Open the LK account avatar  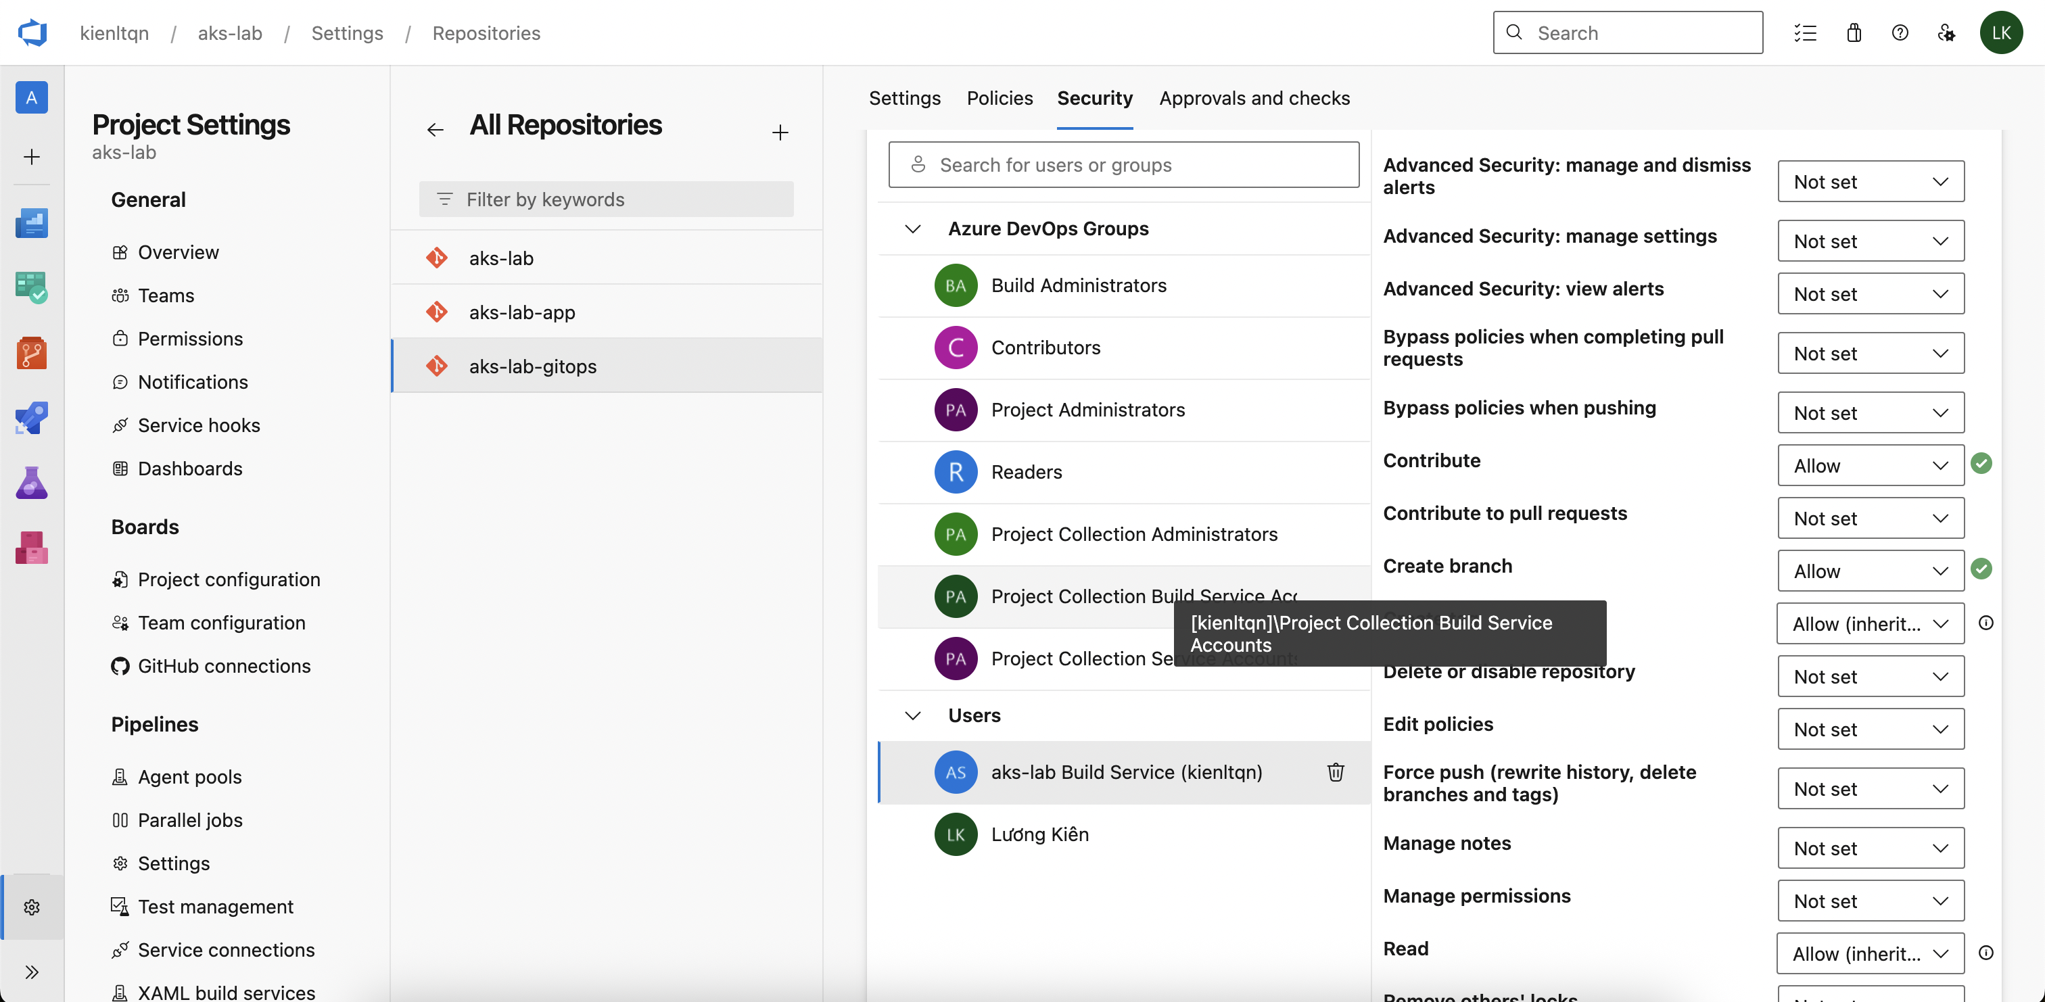tap(2000, 32)
